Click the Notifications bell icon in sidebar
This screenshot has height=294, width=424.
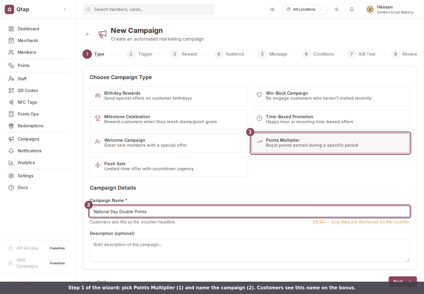[x=11, y=151]
